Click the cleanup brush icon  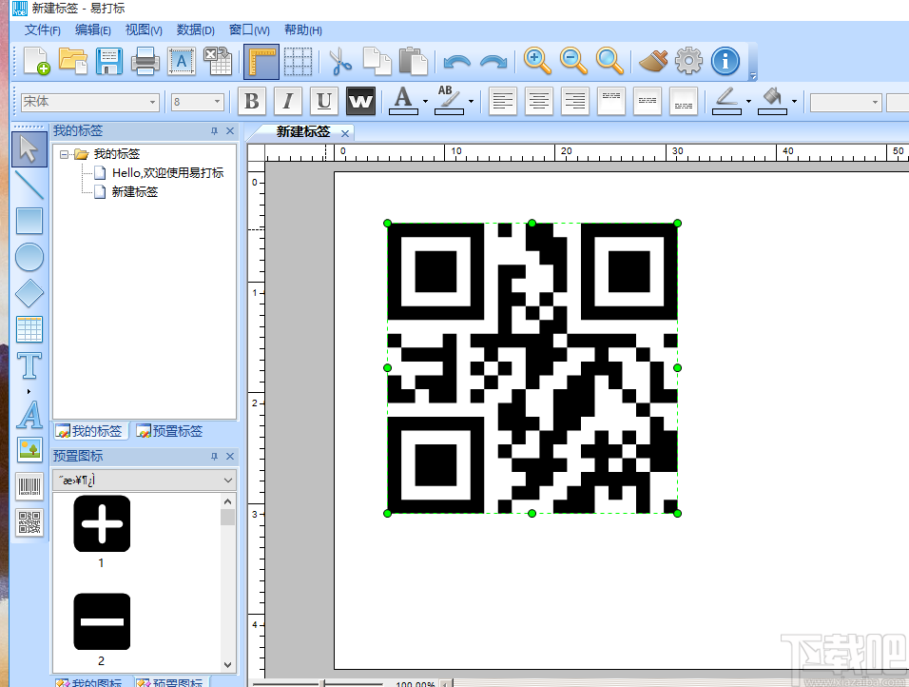(653, 61)
